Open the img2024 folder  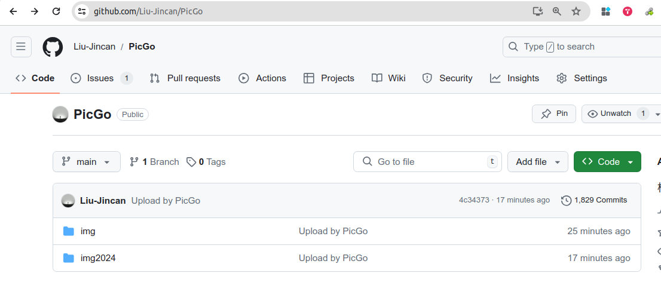point(98,258)
